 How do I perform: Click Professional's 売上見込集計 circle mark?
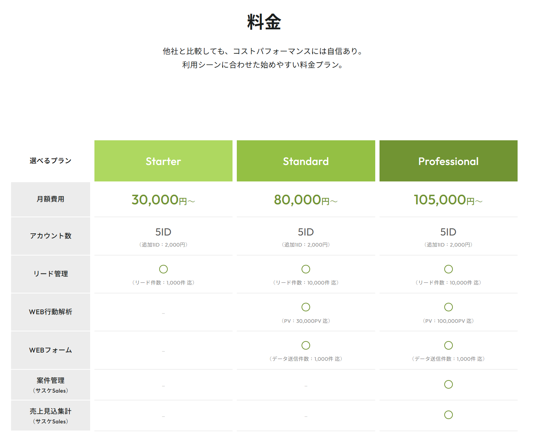click(x=448, y=415)
